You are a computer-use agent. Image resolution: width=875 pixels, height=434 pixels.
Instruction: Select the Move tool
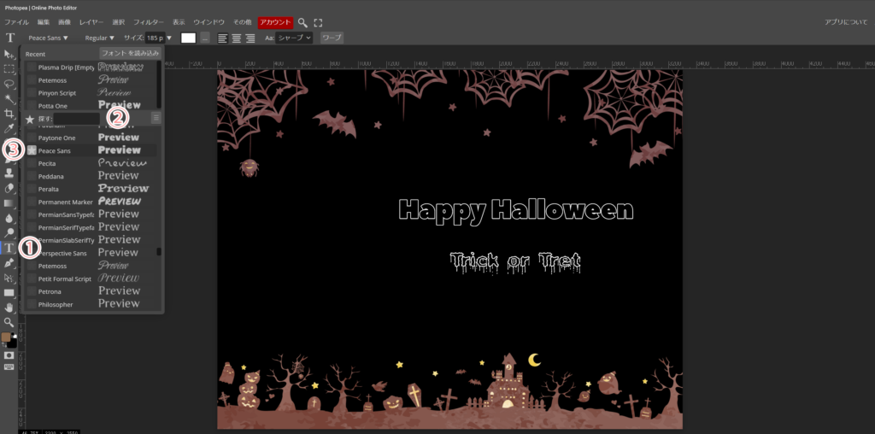[x=9, y=55]
